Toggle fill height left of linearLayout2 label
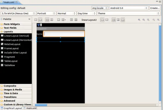Image resolution: width=163 pixels, height=110 pixels. click(52, 20)
